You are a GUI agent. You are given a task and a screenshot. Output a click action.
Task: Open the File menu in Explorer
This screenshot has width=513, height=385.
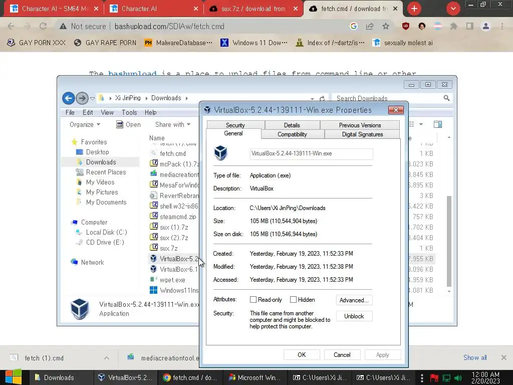point(70,112)
